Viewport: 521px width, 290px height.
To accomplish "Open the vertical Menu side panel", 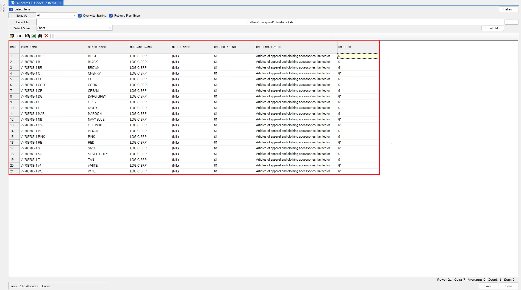I will [x=4, y=8].
